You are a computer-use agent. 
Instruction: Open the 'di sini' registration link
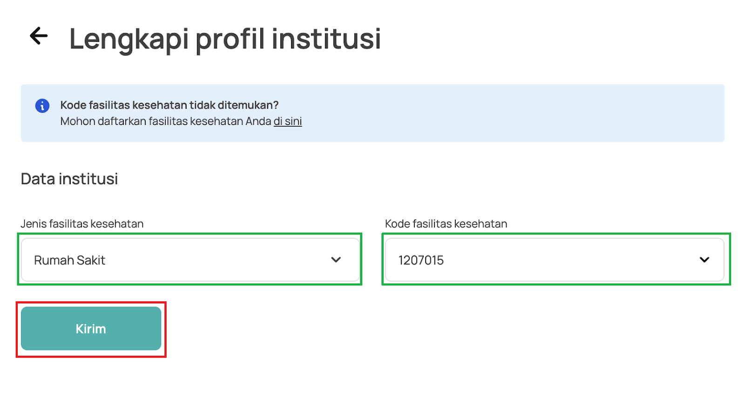tap(288, 121)
